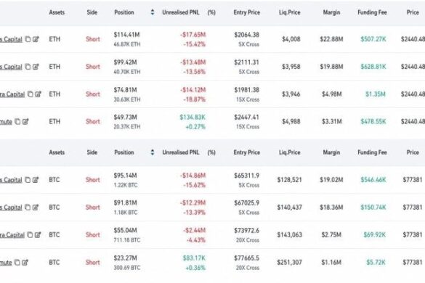
Task: Copy address of the $49.73M ETH row
Action: [x=17, y=122]
